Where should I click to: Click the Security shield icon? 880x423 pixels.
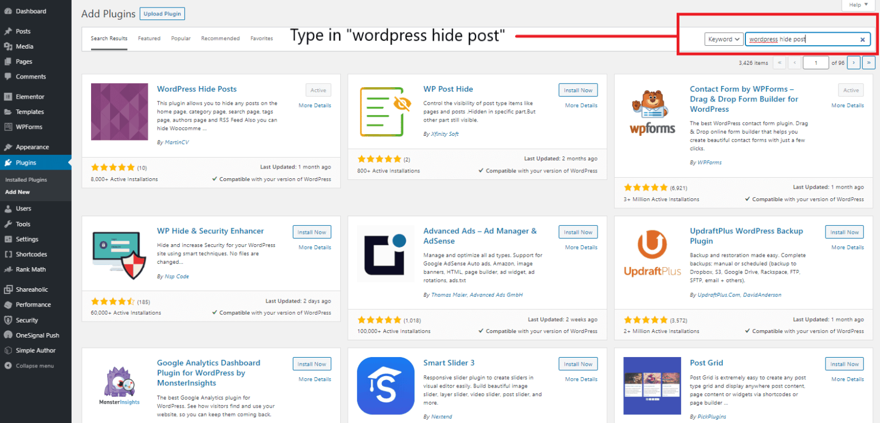point(7,320)
